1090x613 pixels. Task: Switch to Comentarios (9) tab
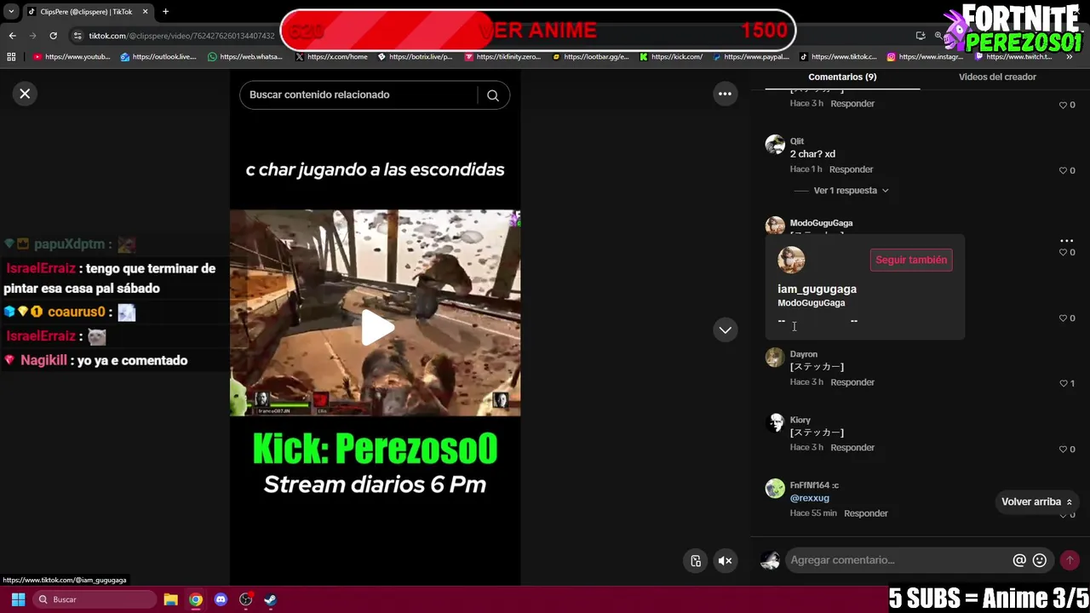pos(842,77)
